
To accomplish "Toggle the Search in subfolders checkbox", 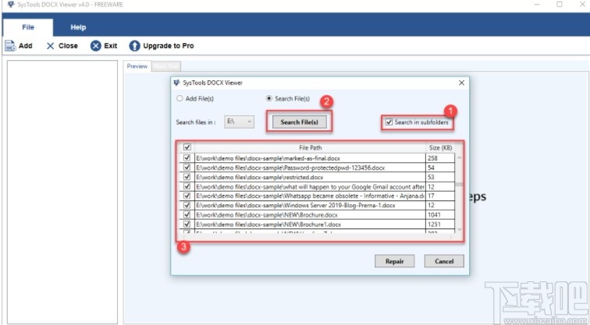I will click(x=389, y=122).
